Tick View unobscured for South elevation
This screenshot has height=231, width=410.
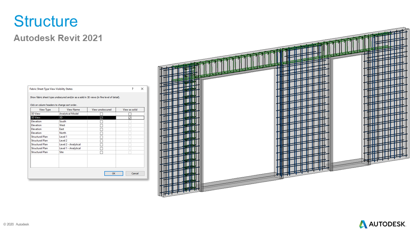click(x=101, y=121)
